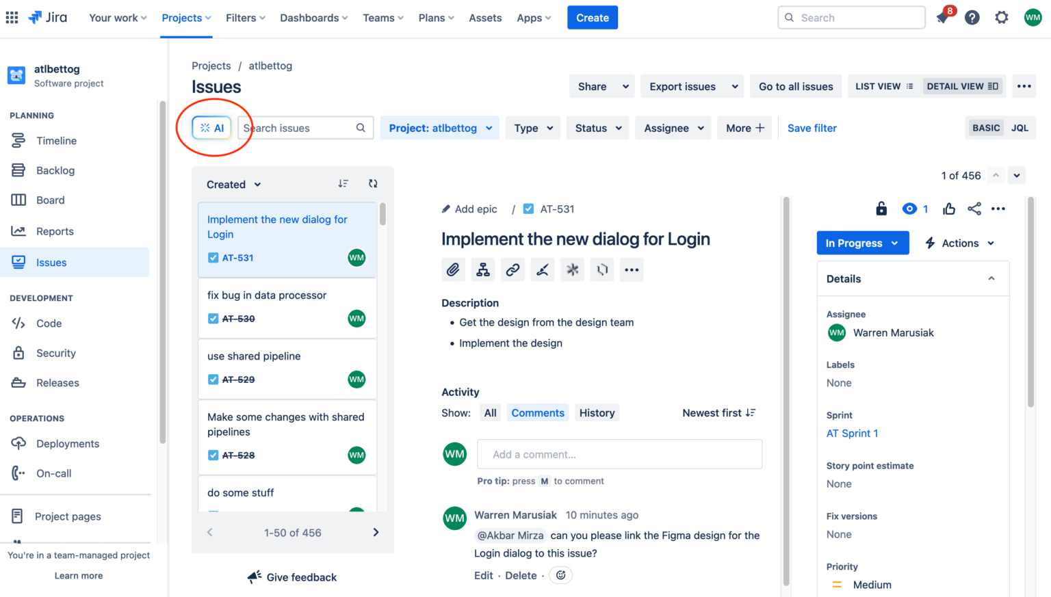Open the Created sort order dropdown
Screen dimensions: 1051x597
[x=233, y=184]
